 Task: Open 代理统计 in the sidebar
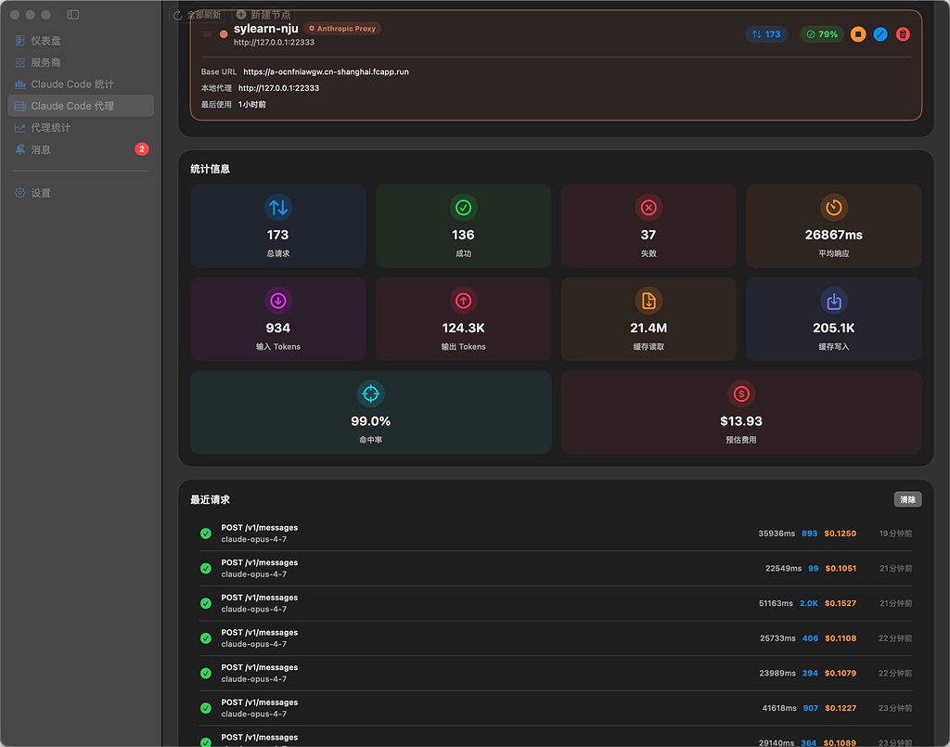[x=81, y=128]
